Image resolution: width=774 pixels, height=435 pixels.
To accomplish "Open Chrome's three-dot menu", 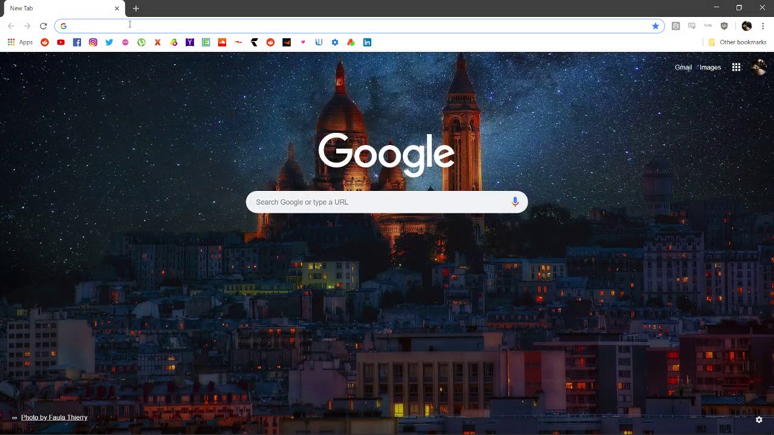I will (x=763, y=26).
